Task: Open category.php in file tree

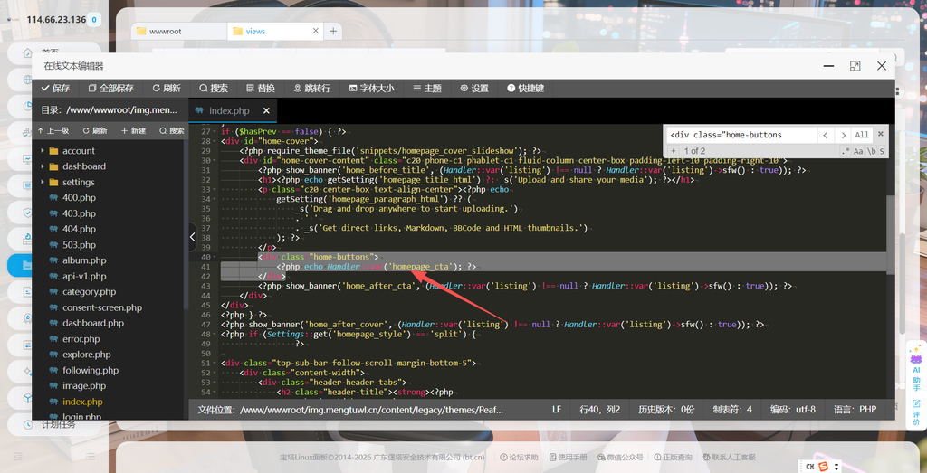Action: [90, 292]
